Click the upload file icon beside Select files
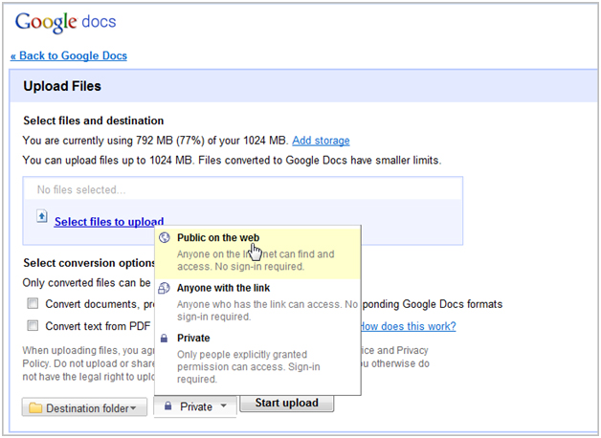This screenshot has width=601, height=438. pyautogui.click(x=42, y=216)
